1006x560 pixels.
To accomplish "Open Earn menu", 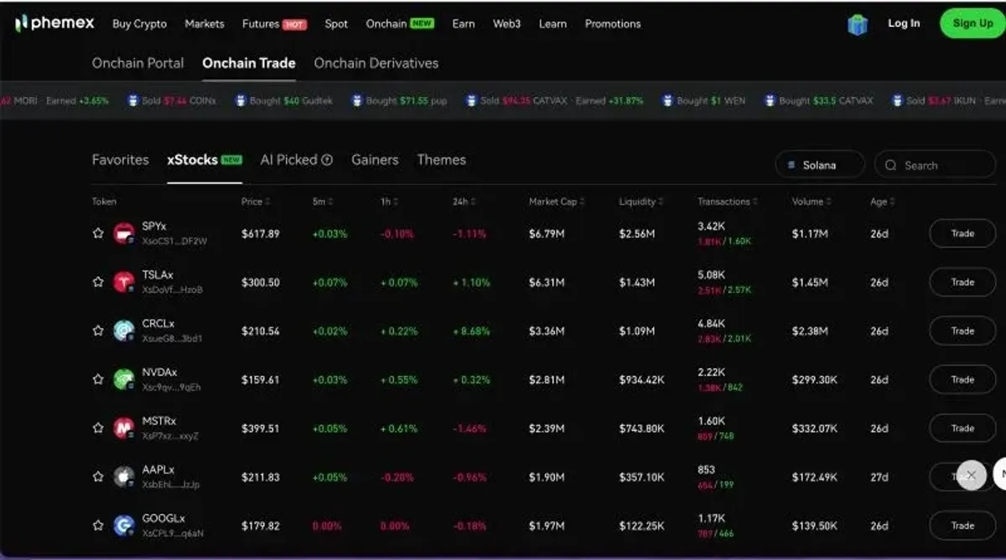I will [464, 24].
